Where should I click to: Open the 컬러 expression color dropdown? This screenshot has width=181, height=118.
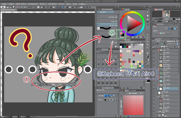pos(163,33)
